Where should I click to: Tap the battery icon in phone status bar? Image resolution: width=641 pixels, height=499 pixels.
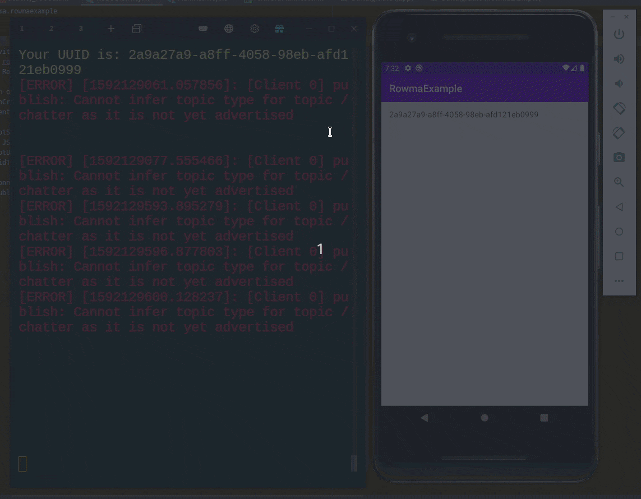coord(582,68)
